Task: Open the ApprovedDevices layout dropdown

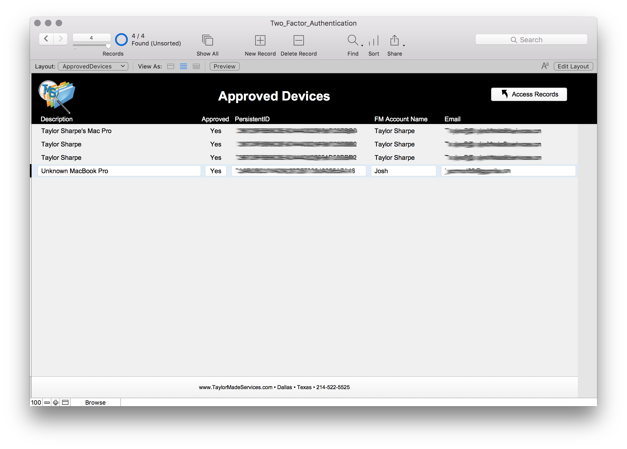Action: click(x=93, y=66)
